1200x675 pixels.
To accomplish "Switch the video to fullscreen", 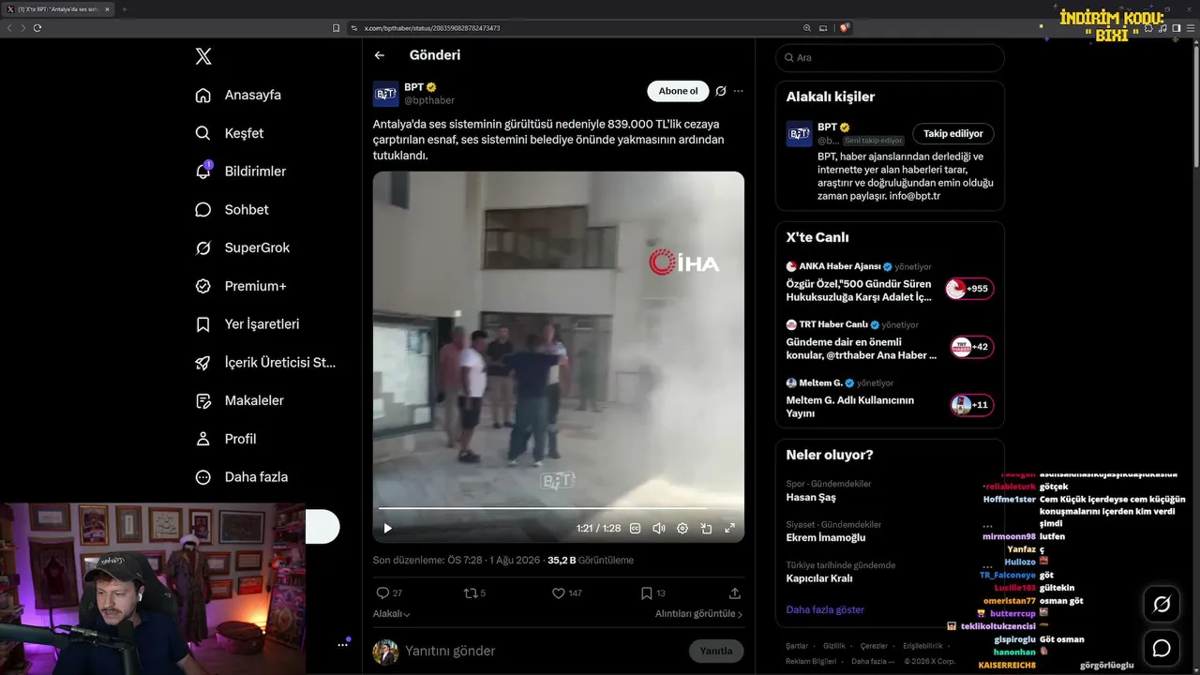I will (729, 529).
